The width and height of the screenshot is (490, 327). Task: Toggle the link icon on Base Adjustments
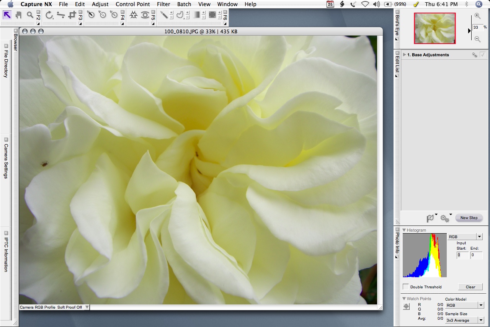[x=475, y=55]
